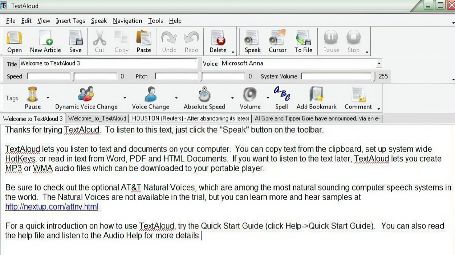Expand the playback toolbar options arrow
Screen dimensions: 455x255
tap(367, 52)
